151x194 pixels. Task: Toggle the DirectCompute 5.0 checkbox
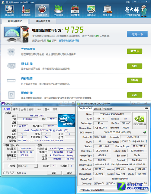pyautogui.click(x=128, y=183)
